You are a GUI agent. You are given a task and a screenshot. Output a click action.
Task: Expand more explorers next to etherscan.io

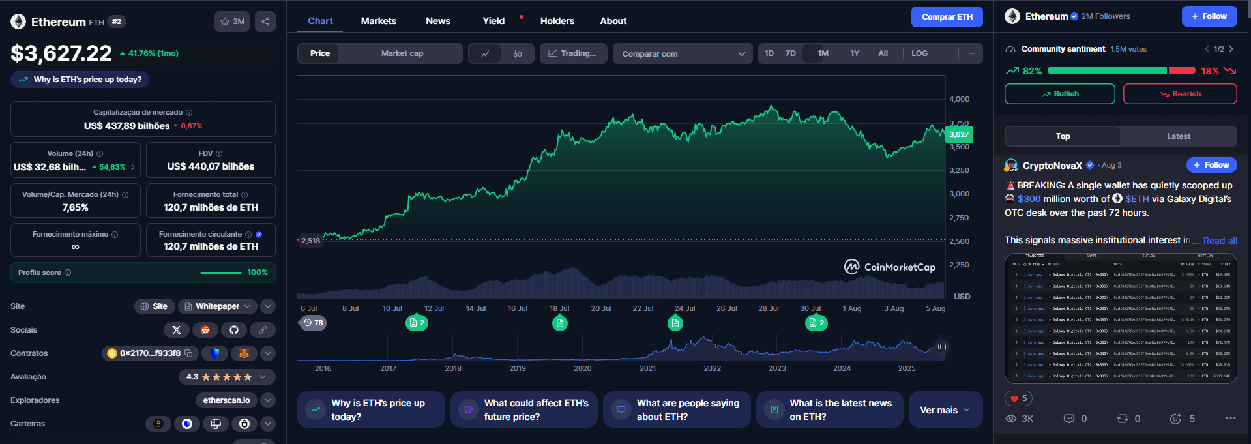click(x=268, y=400)
